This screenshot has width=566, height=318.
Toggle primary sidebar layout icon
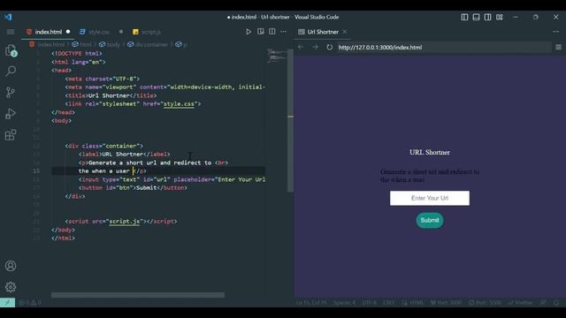(x=464, y=17)
